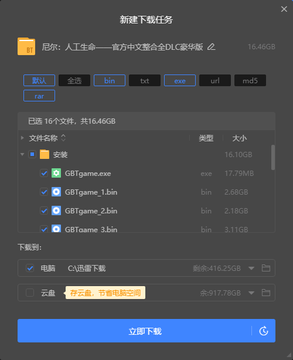Click the 类型 column header
This screenshot has height=360, width=293.
pyautogui.click(x=206, y=138)
